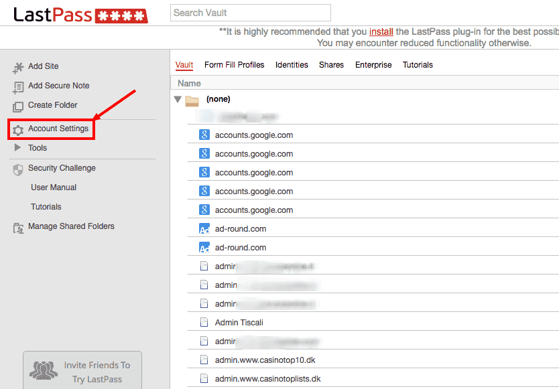Screen dimensions: 559x389
Task: Launch Security Challenge via shield icon
Action: tap(18, 170)
